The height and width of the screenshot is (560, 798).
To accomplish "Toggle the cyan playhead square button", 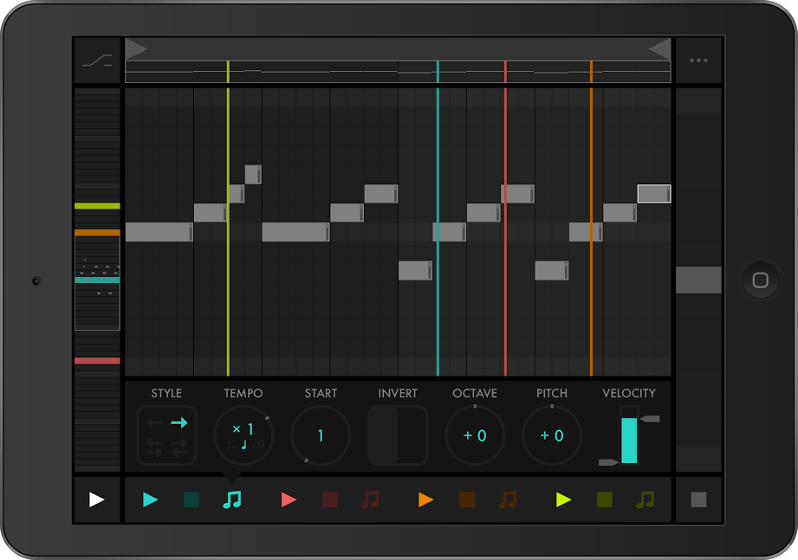I will [x=191, y=499].
